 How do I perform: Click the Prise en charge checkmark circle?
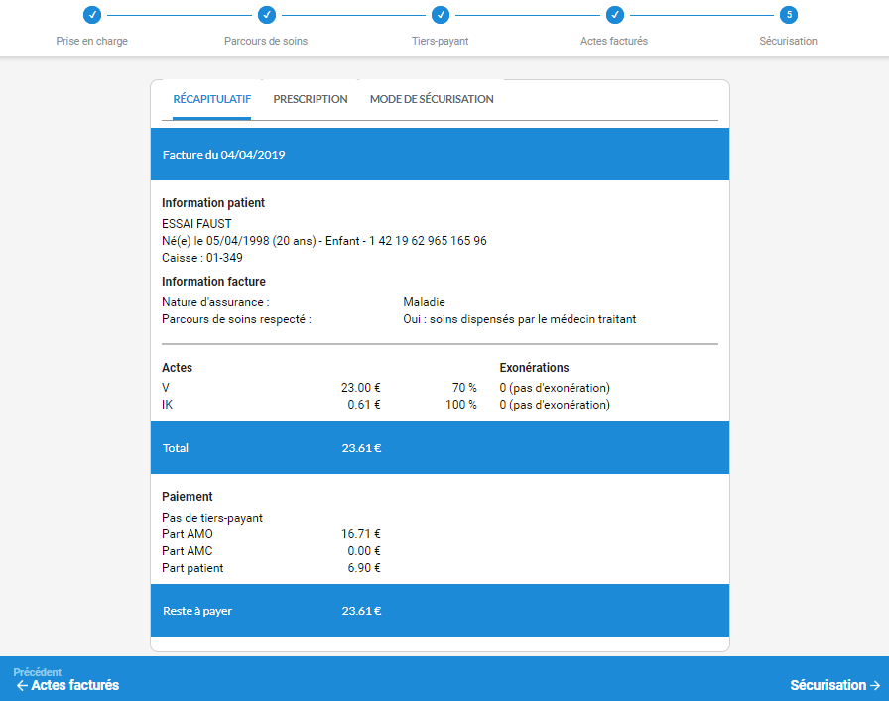(x=91, y=15)
